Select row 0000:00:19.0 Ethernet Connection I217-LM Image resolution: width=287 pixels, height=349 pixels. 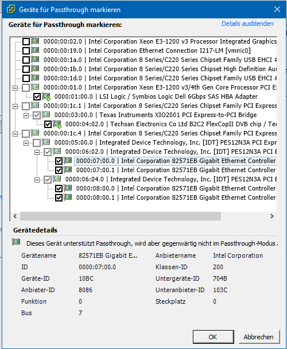tap(147, 51)
